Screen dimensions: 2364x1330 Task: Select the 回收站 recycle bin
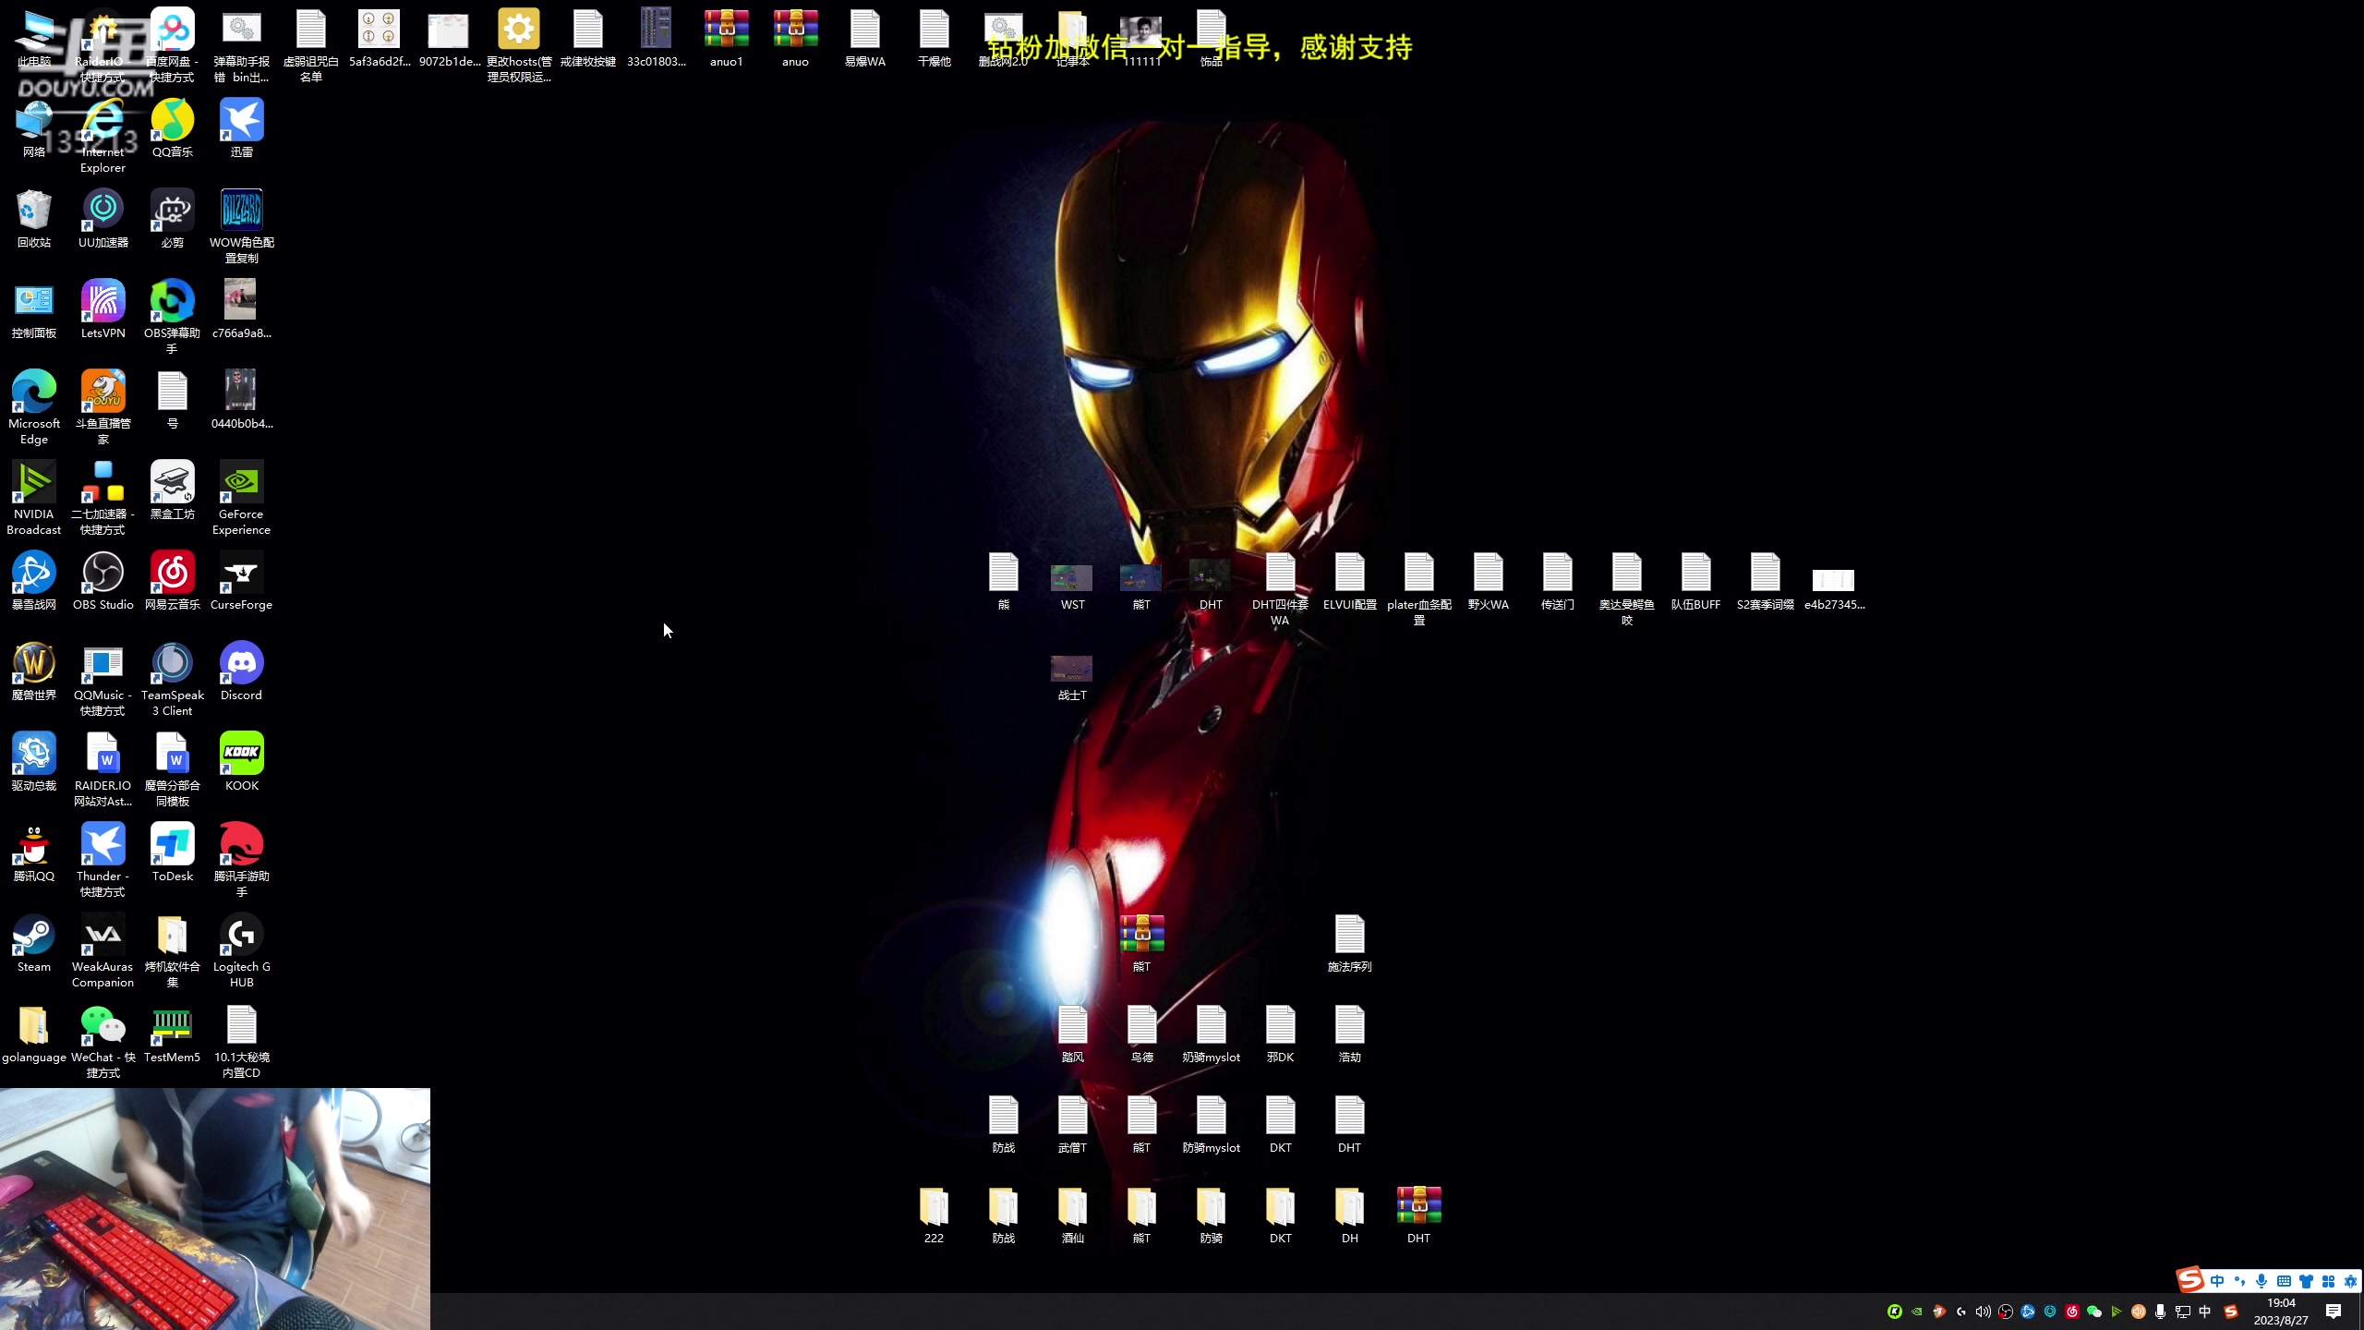point(34,220)
